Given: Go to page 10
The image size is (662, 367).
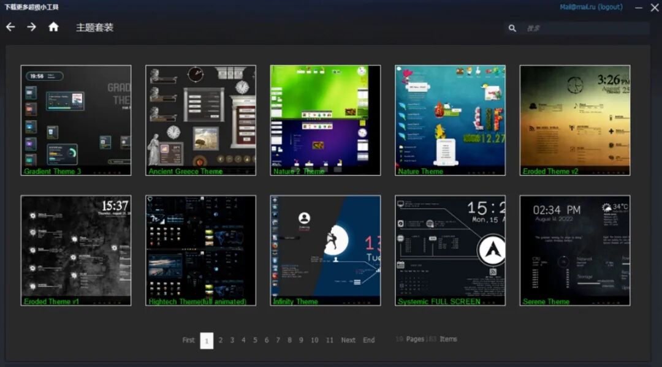Looking at the screenshot, I should pos(314,340).
